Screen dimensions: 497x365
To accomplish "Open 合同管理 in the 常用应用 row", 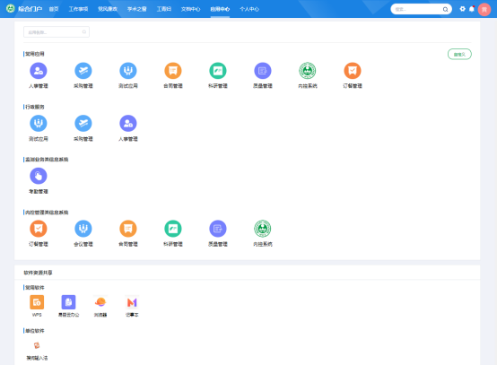I will click(173, 71).
